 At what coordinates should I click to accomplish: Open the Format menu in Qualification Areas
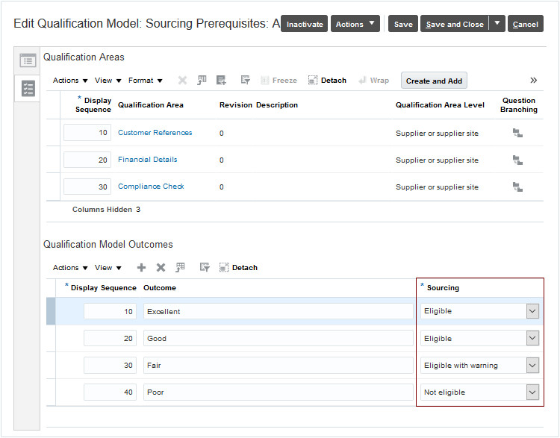tap(145, 81)
